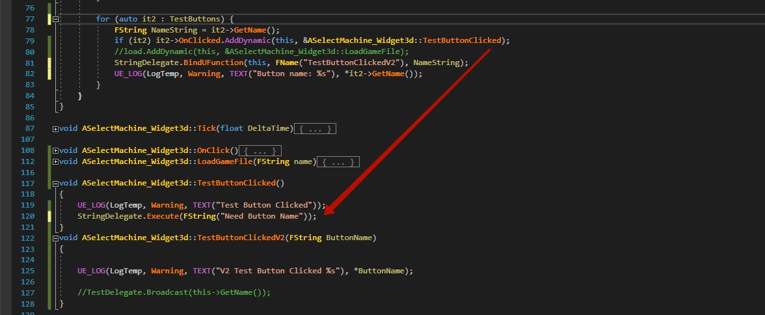Collapse the for loop block at line 77
This screenshot has width=765, height=315.
click(x=55, y=20)
